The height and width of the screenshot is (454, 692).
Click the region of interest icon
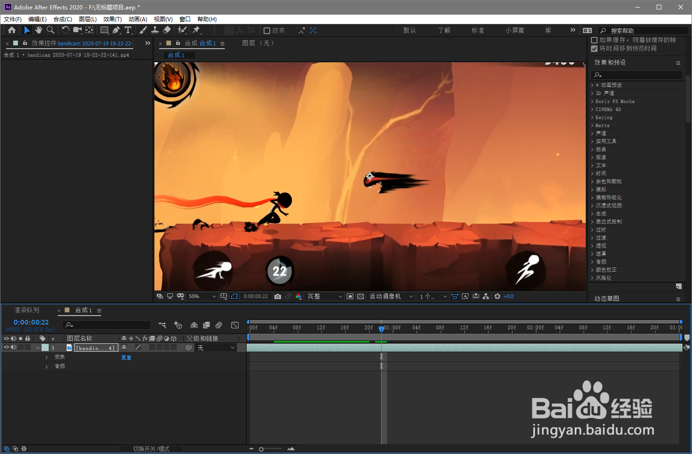(x=350, y=296)
